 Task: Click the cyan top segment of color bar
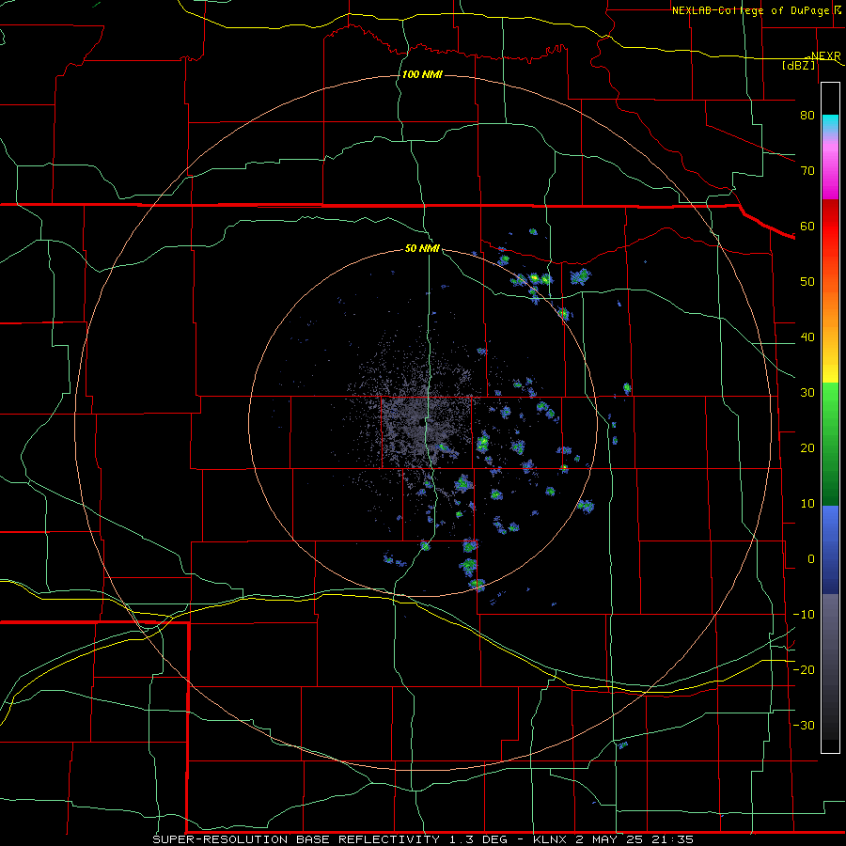pyautogui.click(x=830, y=124)
